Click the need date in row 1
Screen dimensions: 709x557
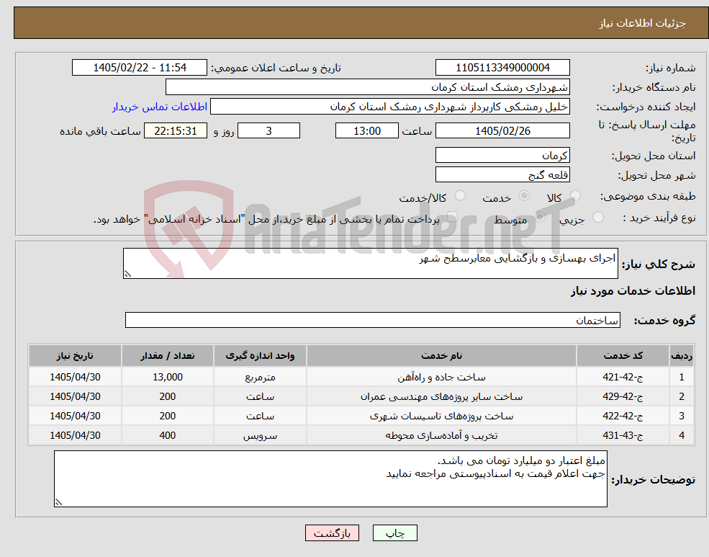[x=75, y=377]
